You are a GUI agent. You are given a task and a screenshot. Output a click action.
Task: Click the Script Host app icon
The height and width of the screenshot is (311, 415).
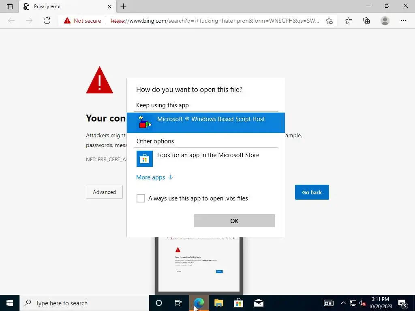tap(145, 122)
